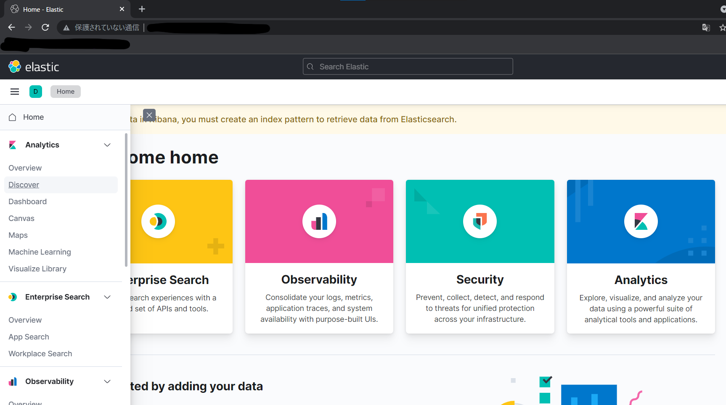The image size is (726, 405).
Task: Open the Enterprise Search card title
Action: pyautogui.click(x=170, y=280)
